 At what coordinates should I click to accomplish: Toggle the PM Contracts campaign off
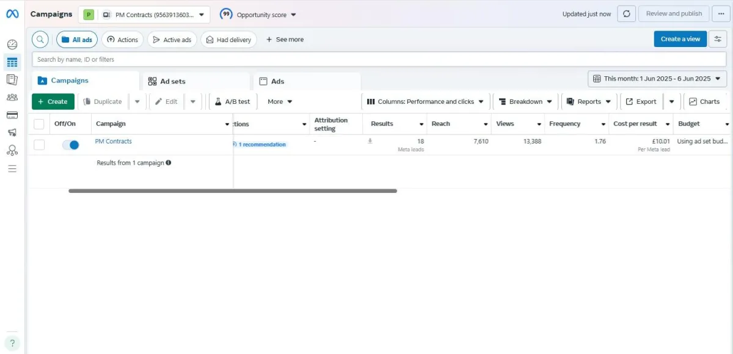coord(71,145)
